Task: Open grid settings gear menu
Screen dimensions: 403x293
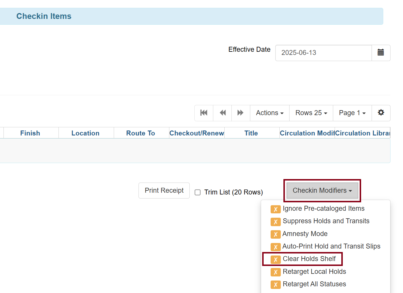Action: coord(381,113)
